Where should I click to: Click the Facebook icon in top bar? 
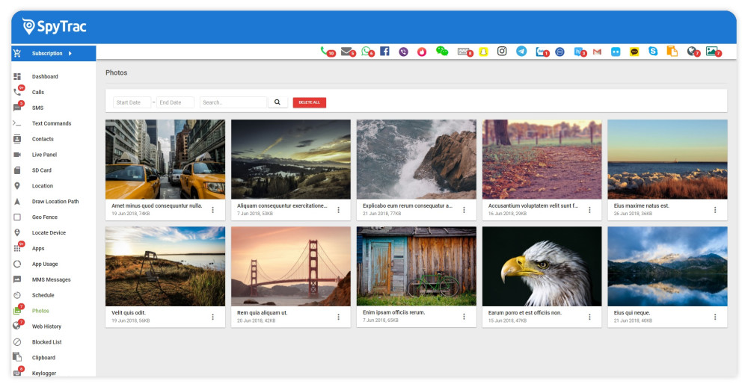[384, 52]
